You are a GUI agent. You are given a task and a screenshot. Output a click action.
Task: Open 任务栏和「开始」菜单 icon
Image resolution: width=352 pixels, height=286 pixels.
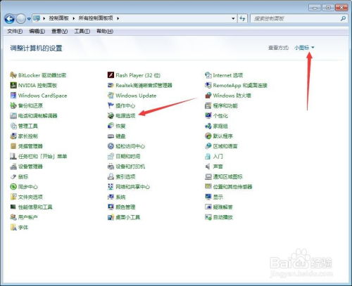tap(13, 156)
